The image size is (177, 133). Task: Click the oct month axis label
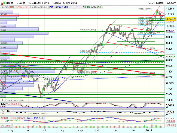[97, 131]
